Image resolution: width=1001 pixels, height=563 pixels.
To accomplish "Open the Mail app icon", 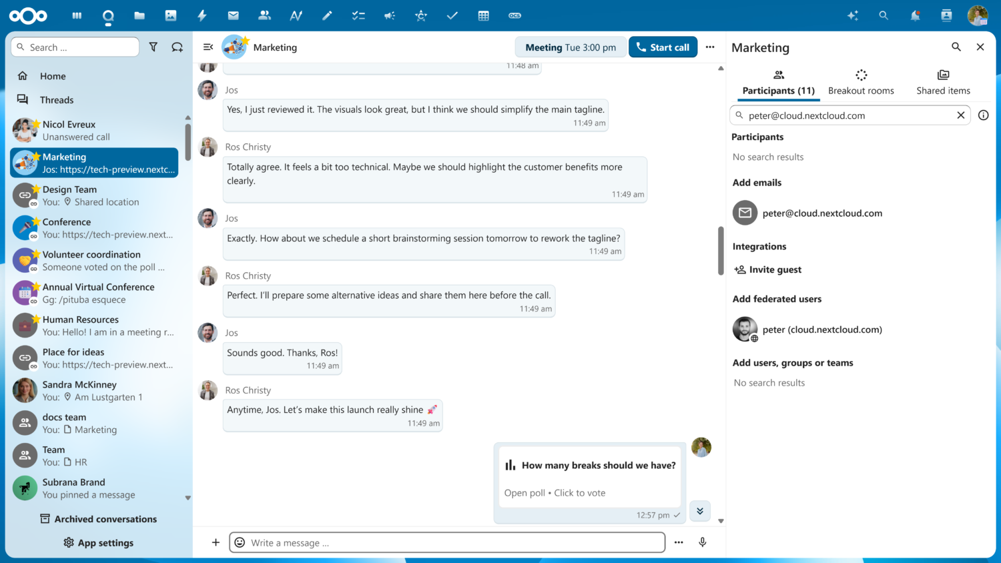I will (233, 15).
